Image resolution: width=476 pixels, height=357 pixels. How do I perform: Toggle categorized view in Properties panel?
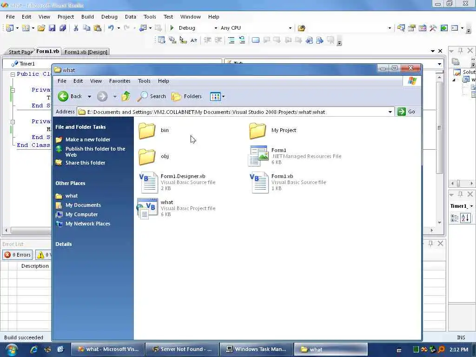coord(455,218)
